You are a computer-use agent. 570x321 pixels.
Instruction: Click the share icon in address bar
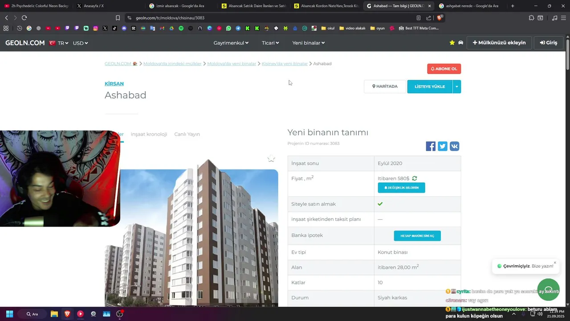click(428, 18)
